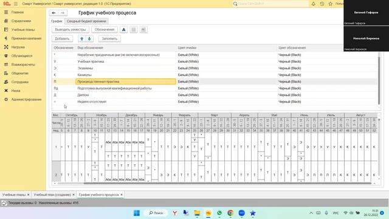
Task: Click the legend table vertical scrollbar
Action: pos(379,80)
